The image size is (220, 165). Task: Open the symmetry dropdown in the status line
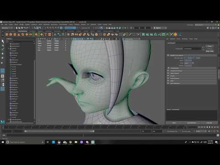tap(86, 28)
